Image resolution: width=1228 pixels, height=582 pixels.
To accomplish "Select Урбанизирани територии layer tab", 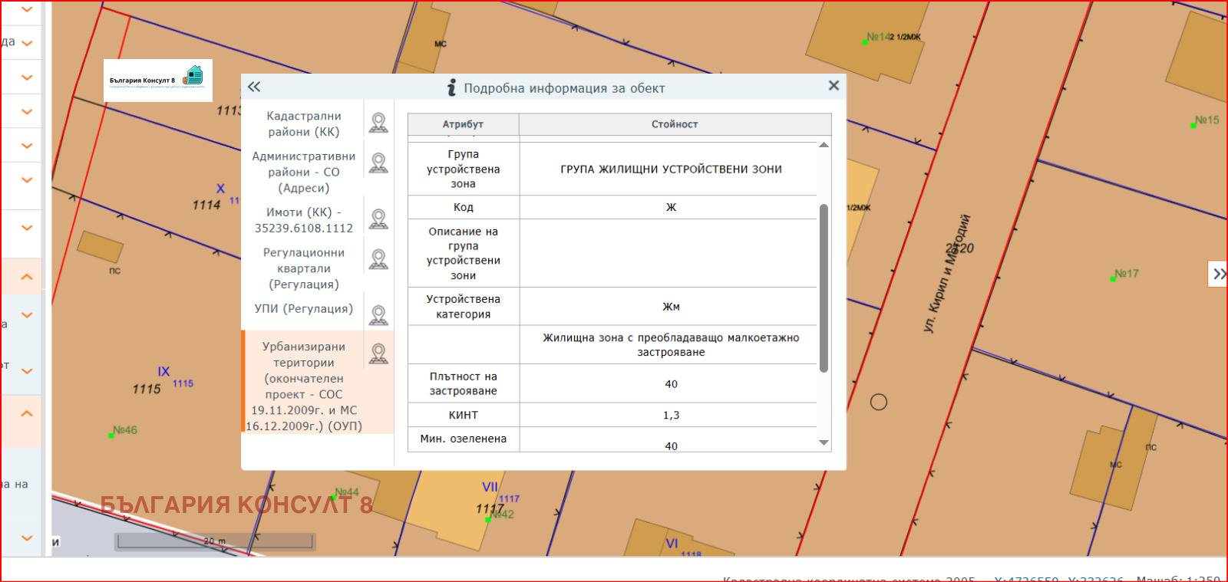I will coord(303,386).
